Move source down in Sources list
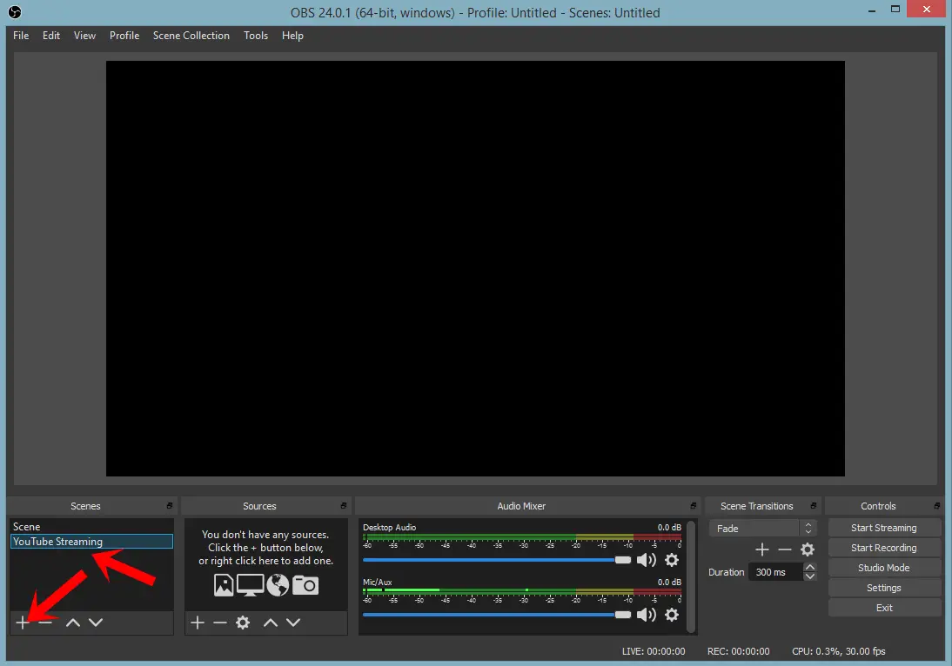The height and width of the screenshot is (666, 952). click(x=293, y=623)
